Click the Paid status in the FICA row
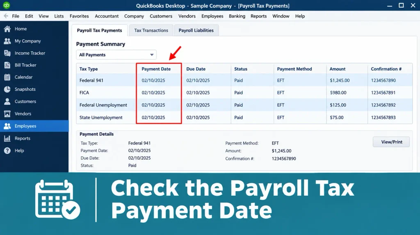This screenshot has width=420, height=235. (x=238, y=93)
